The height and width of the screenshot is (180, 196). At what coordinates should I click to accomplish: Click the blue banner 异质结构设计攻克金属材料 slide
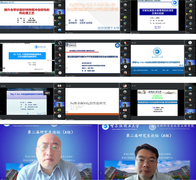[157, 102]
